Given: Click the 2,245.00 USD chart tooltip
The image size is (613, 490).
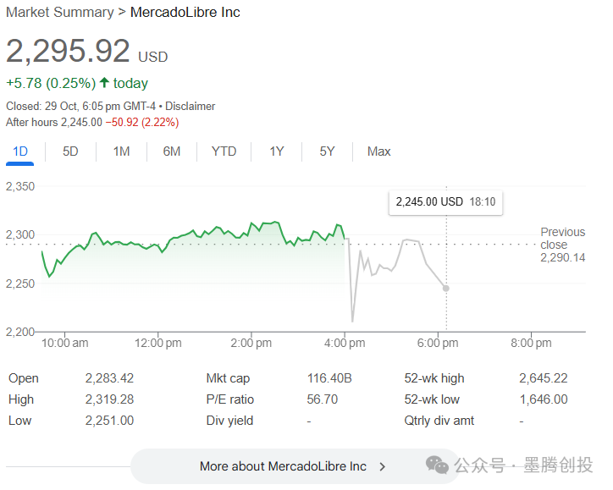Looking at the screenshot, I should tap(445, 202).
